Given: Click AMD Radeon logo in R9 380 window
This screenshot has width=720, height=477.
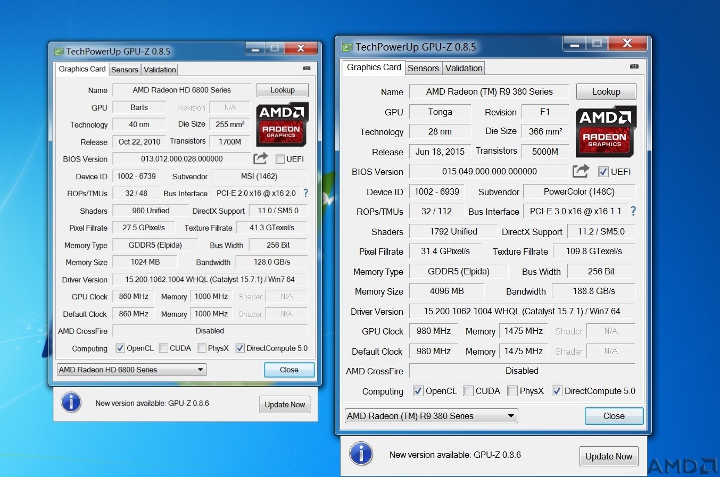Looking at the screenshot, I should click(x=606, y=132).
